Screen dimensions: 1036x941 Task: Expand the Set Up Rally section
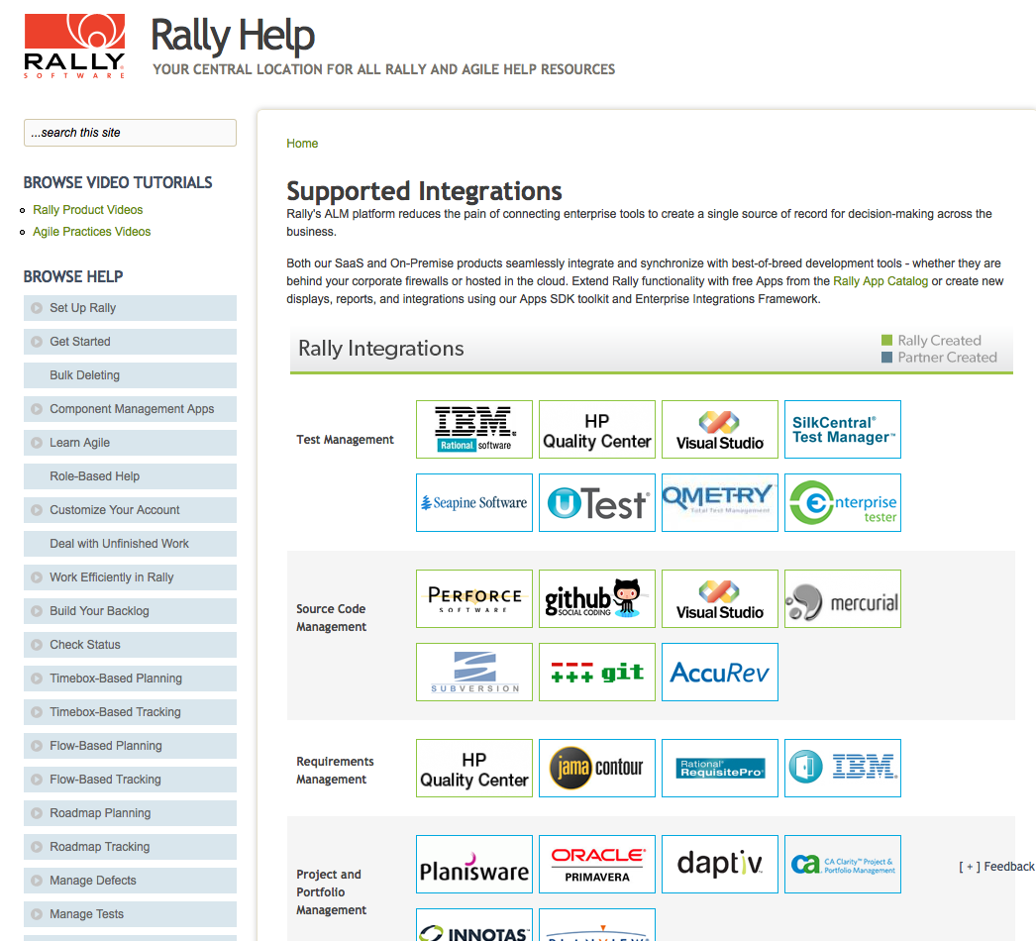point(38,308)
